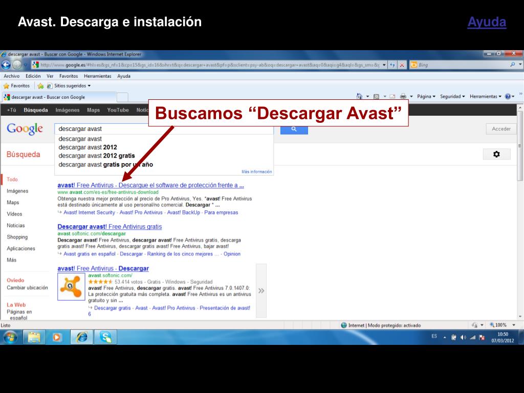Open a new blank tab
524x393 pixels.
122,97
